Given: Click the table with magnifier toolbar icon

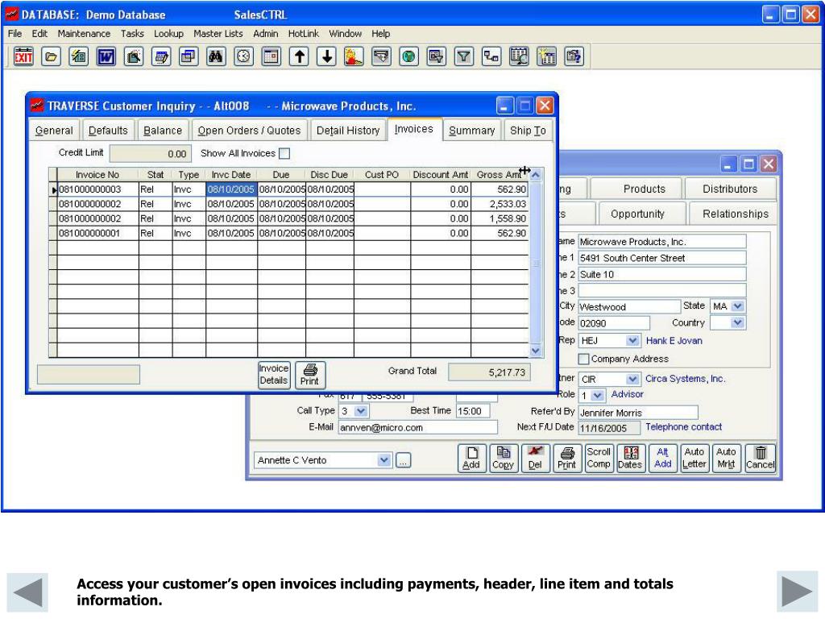Looking at the screenshot, I should [x=519, y=56].
